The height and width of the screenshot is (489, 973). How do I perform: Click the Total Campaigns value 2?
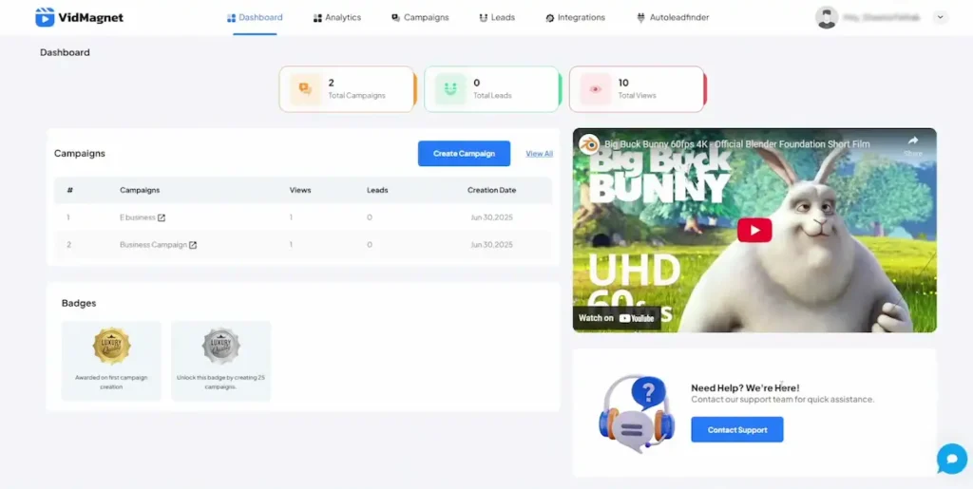click(332, 83)
